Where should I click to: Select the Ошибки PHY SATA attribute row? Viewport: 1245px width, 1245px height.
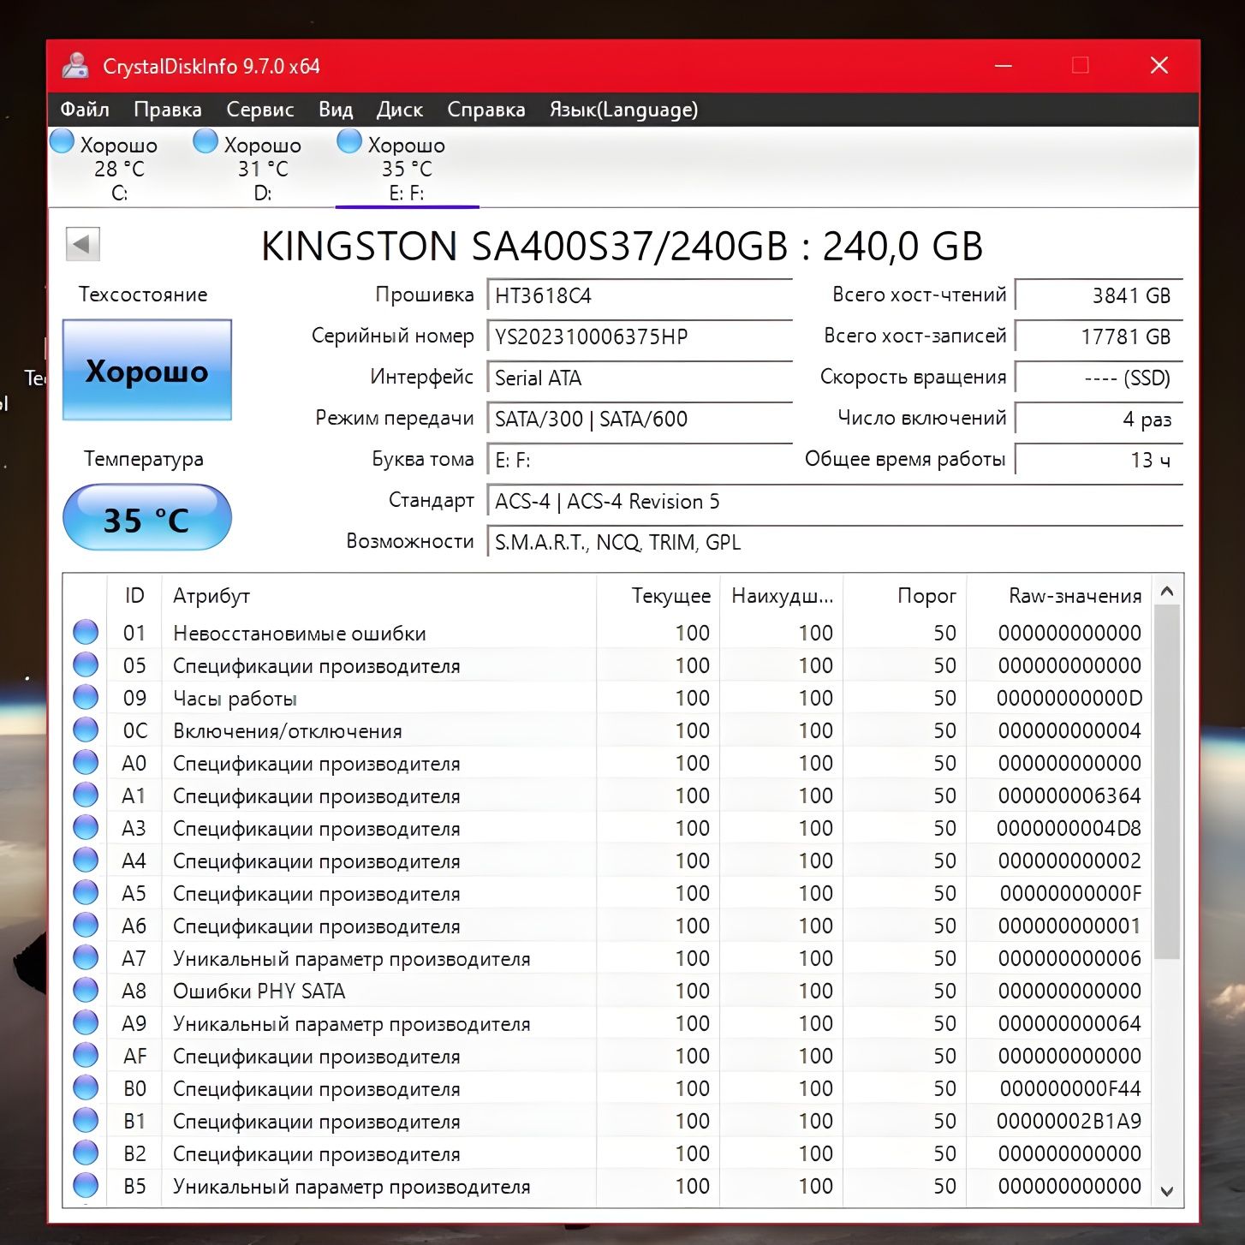pyautogui.click(x=608, y=991)
